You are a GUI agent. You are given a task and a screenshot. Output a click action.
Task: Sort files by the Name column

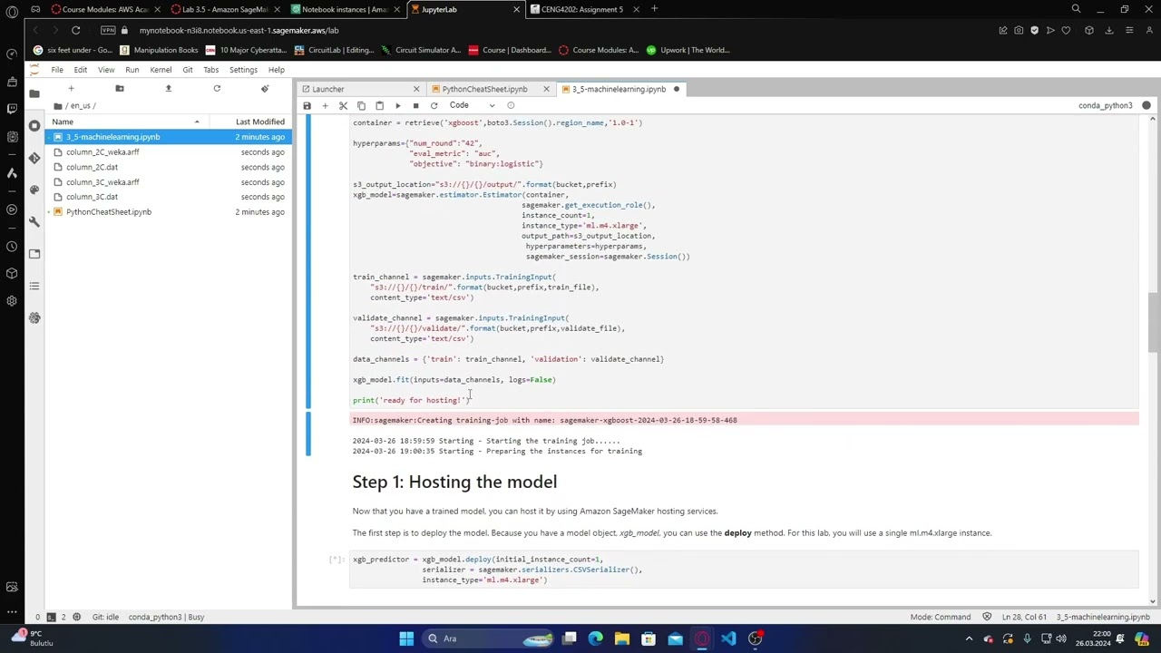coord(127,122)
